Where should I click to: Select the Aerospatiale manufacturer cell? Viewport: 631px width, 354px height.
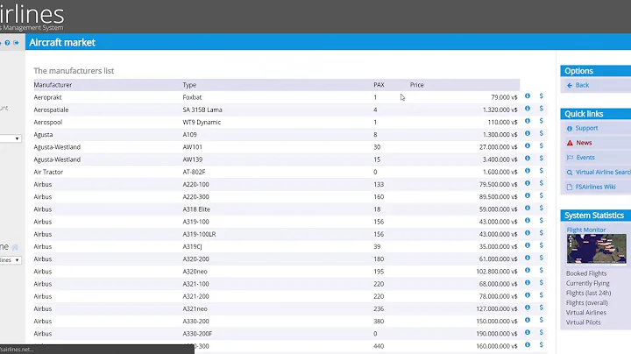(x=51, y=110)
